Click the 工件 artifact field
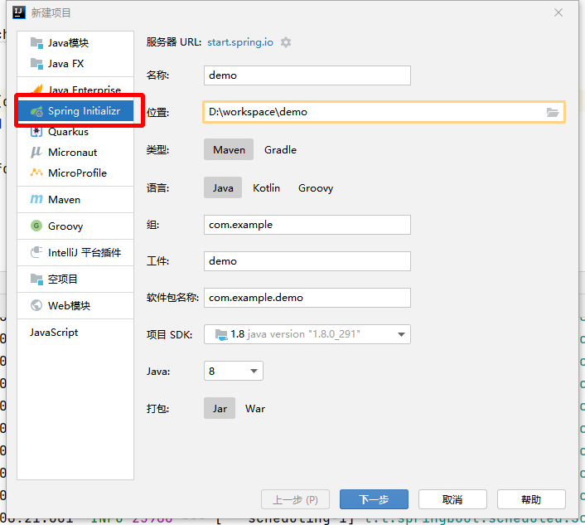Viewport: 585px width, 525px height. (307, 261)
